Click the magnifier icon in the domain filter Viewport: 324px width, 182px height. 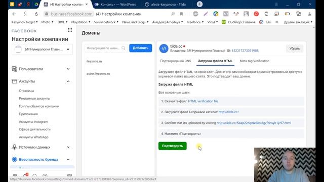point(124,48)
